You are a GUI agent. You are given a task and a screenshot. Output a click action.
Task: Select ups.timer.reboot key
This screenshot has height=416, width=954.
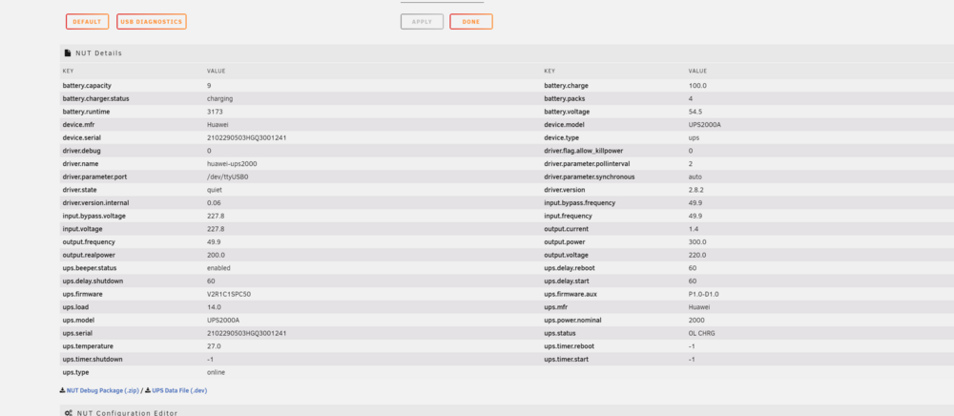click(x=569, y=346)
